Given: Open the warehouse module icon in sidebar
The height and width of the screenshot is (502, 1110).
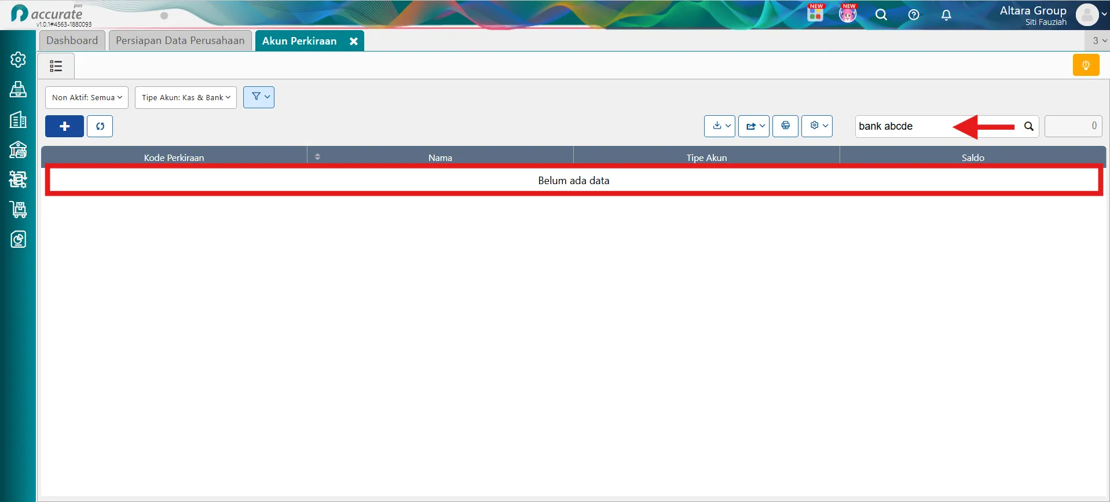Looking at the screenshot, I should (18, 149).
